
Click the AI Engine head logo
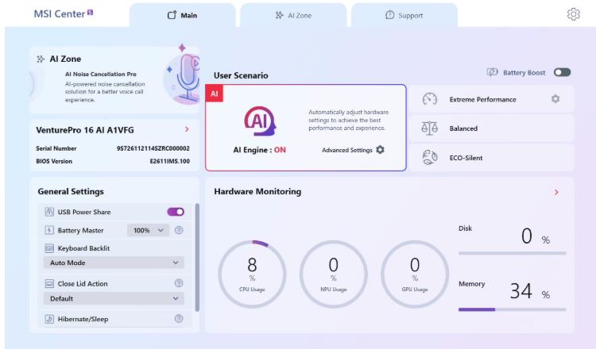(x=260, y=121)
